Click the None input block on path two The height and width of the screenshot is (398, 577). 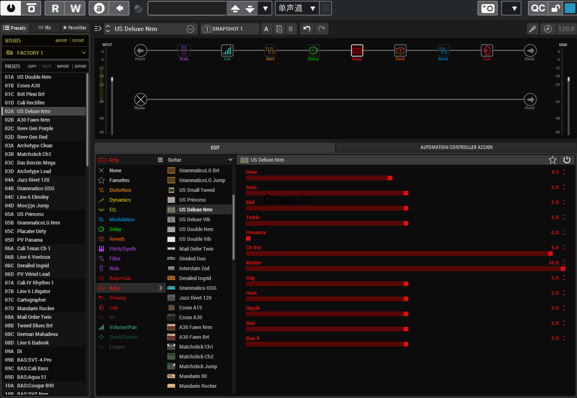click(140, 100)
